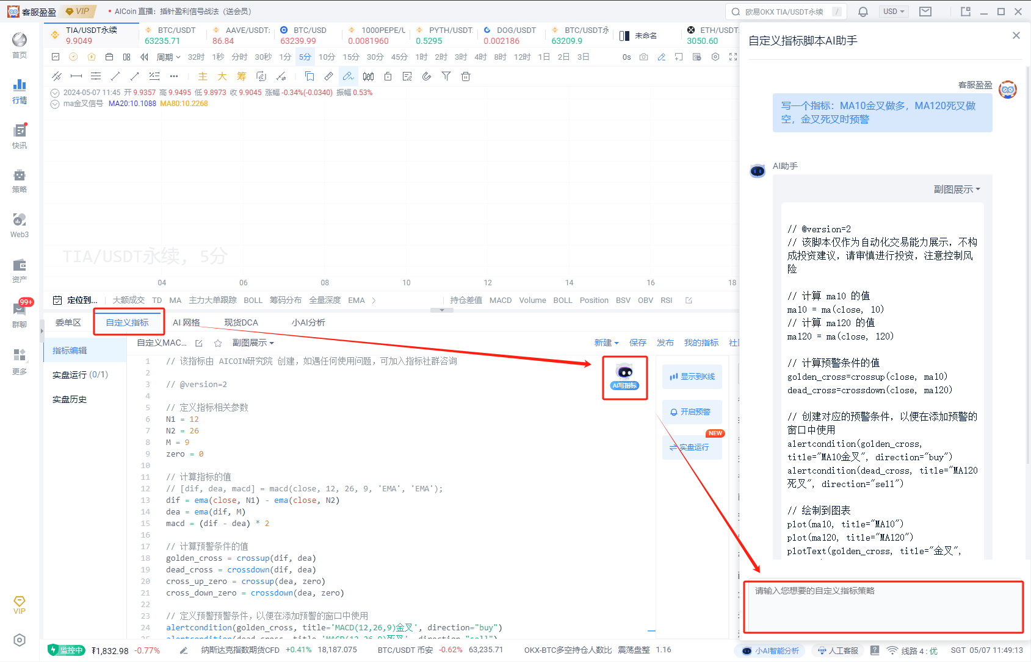Click the 显示到K线 button

(692, 377)
